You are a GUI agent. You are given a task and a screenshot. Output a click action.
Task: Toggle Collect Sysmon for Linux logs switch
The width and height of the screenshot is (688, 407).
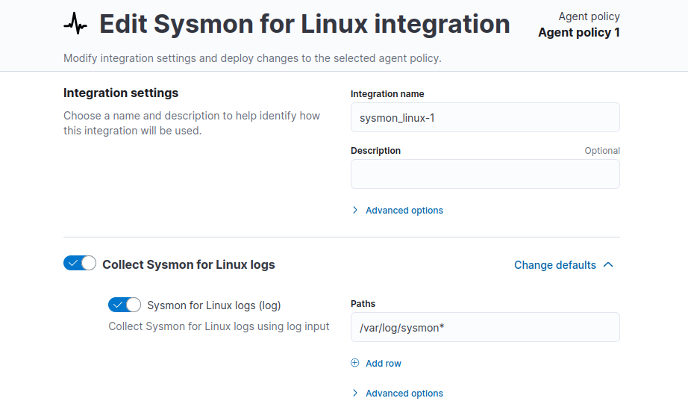point(80,263)
